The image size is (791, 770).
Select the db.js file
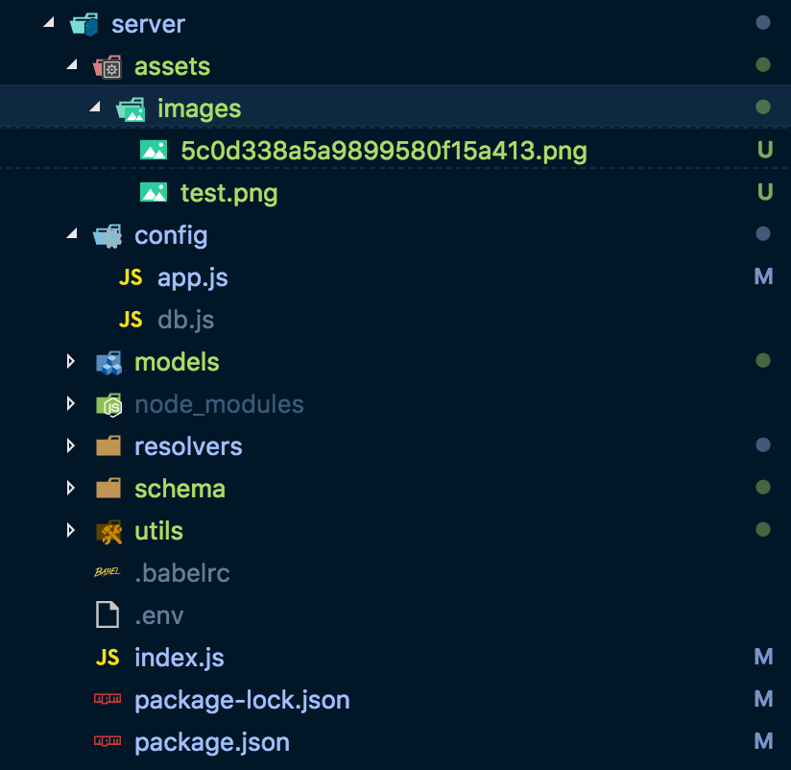click(x=185, y=320)
